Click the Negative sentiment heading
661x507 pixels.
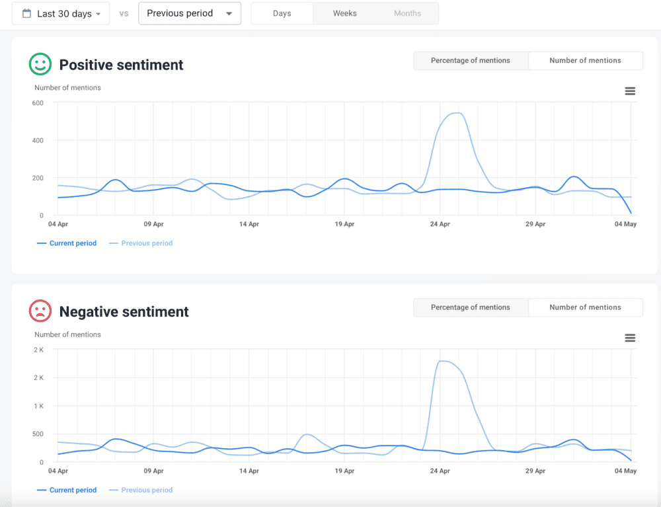(x=124, y=312)
